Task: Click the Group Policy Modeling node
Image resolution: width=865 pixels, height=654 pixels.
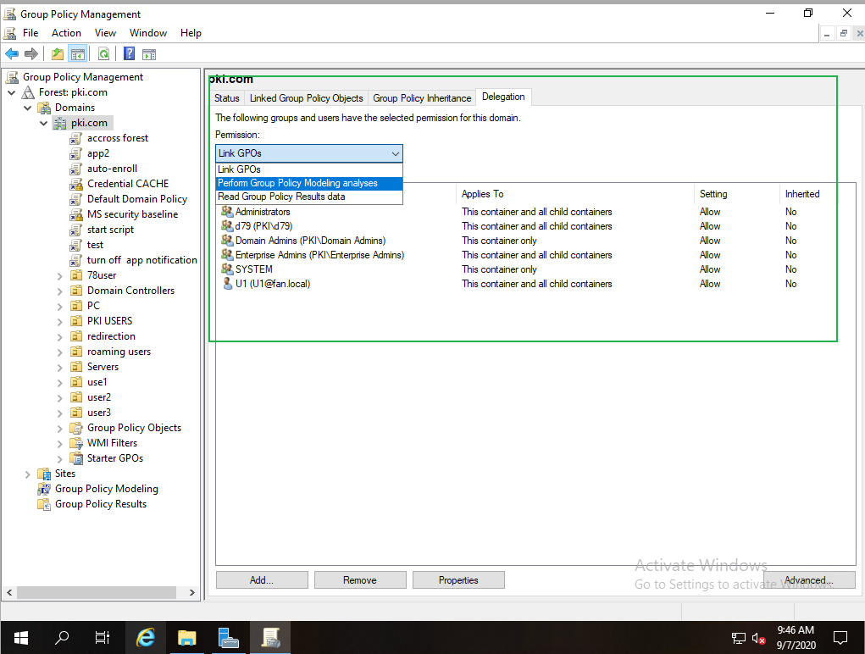Action: (107, 489)
